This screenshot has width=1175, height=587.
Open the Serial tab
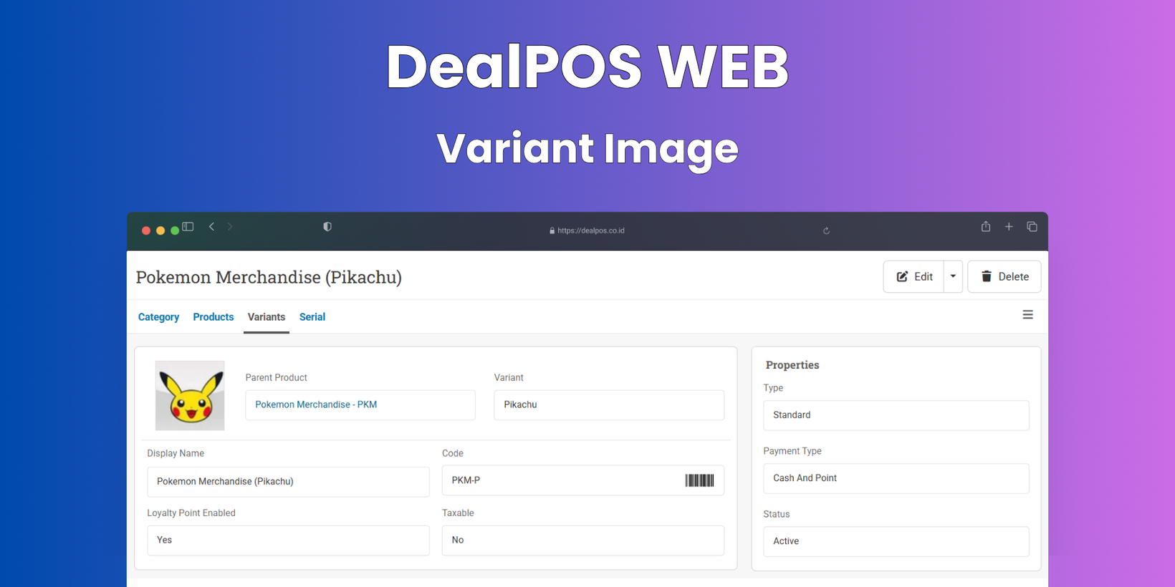[x=312, y=317]
